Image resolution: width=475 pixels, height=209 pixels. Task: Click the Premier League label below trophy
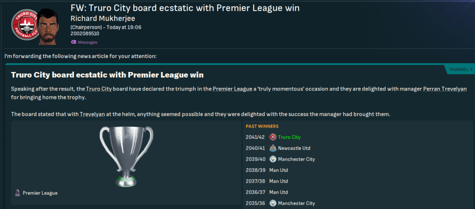(40, 193)
